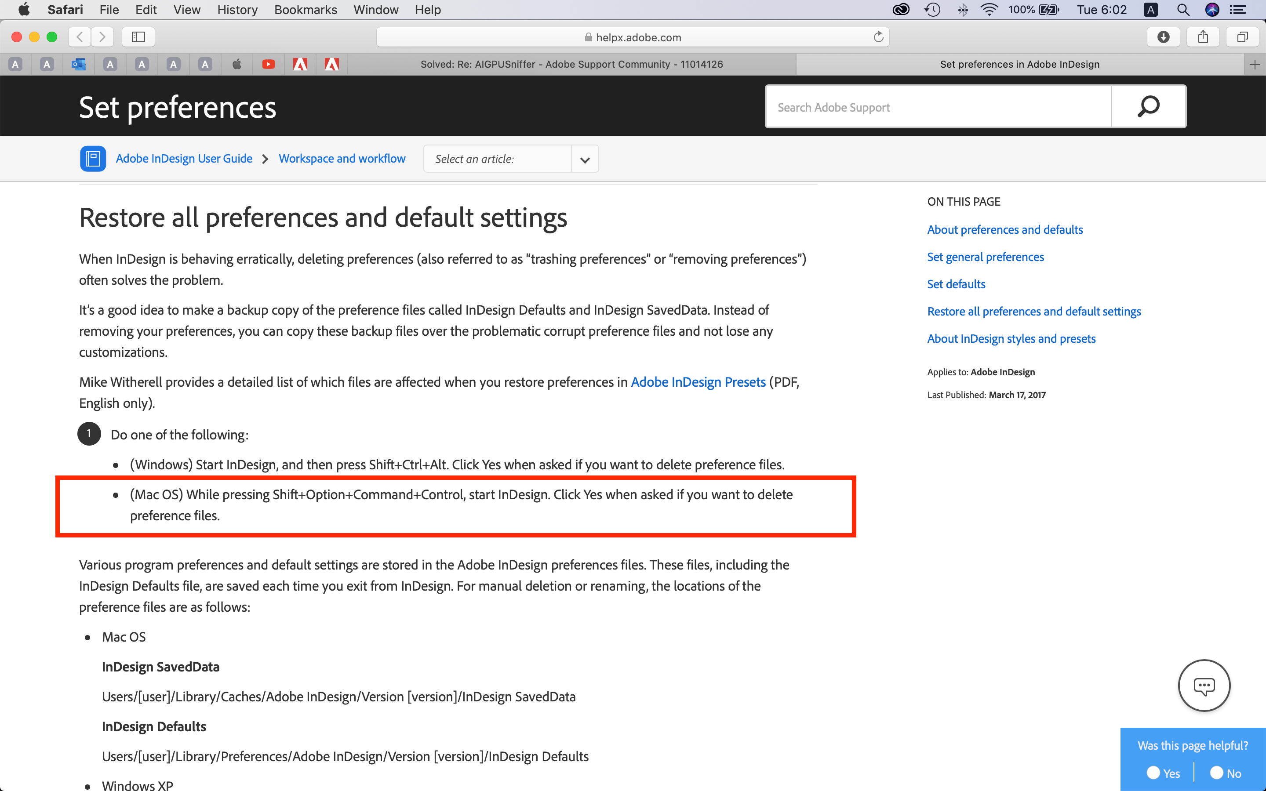Select Yes for page helpful survey
The width and height of the screenshot is (1266, 791).
(x=1154, y=773)
